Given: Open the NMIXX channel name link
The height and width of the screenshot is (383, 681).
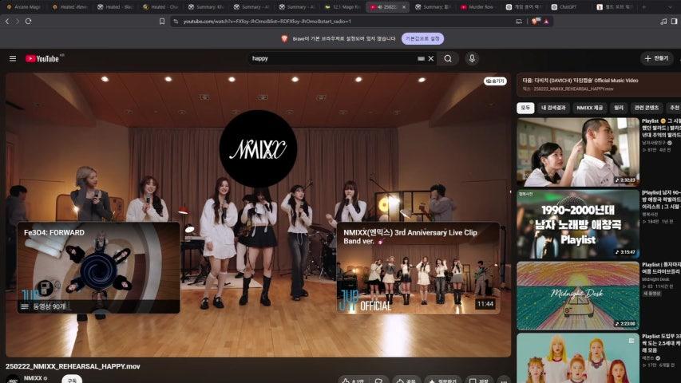Looking at the screenshot, I should pyautogui.click(x=33, y=378).
